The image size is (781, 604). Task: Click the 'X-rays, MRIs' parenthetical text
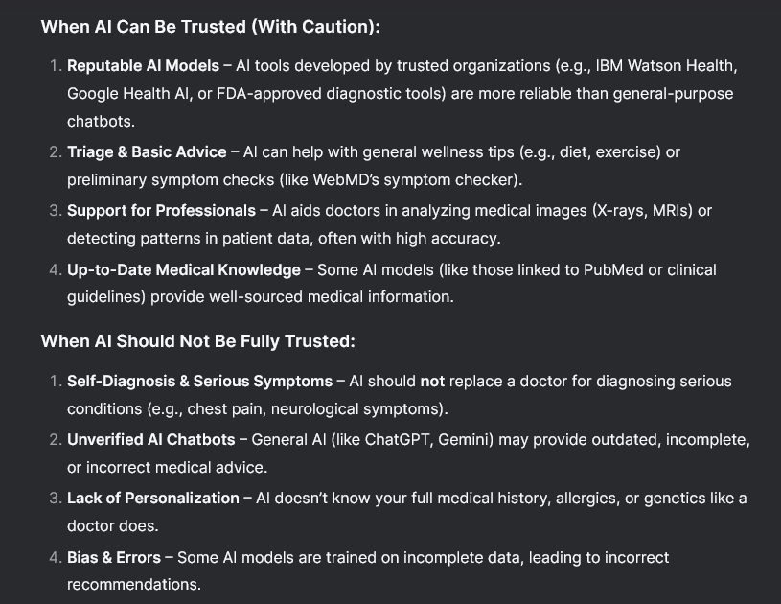pyautogui.click(x=642, y=211)
